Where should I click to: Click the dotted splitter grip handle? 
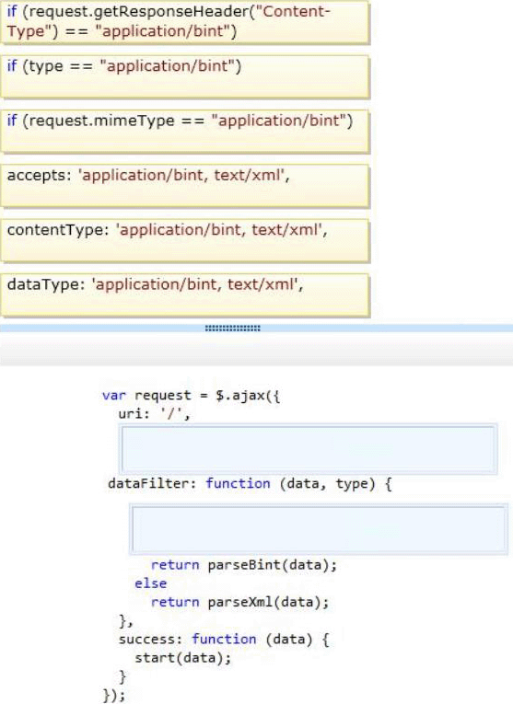[233, 329]
